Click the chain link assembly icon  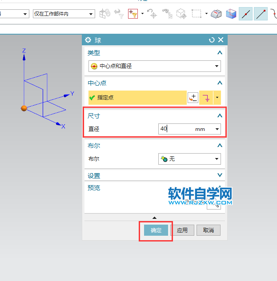pos(105,14)
